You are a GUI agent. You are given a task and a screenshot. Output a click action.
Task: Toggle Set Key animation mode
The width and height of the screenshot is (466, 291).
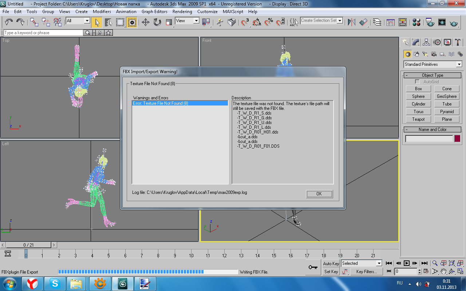click(x=331, y=272)
